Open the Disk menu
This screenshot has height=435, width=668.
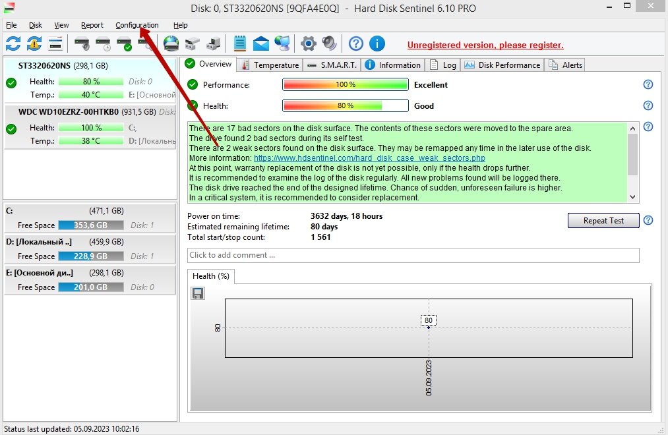coord(36,25)
